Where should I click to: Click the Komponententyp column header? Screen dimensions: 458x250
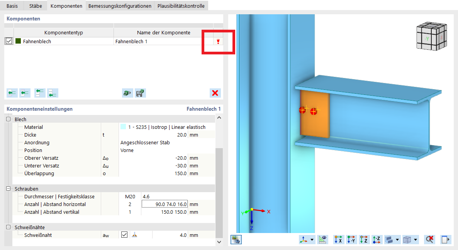tap(63, 33)
